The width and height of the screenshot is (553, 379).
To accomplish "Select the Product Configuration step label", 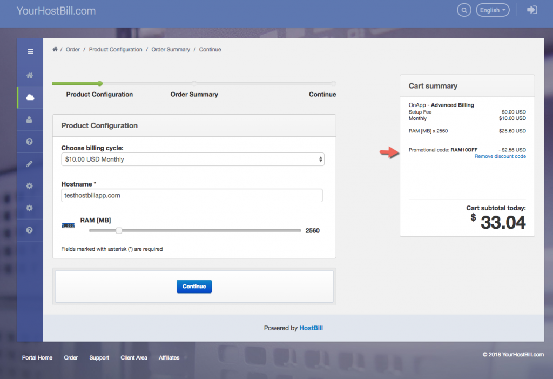I will (99, 94).
